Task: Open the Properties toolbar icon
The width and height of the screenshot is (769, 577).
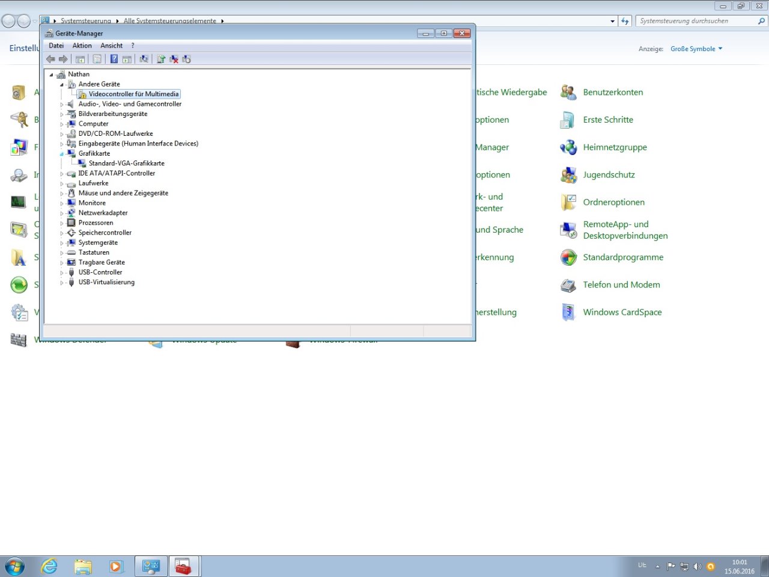Action: pos(97,59)
